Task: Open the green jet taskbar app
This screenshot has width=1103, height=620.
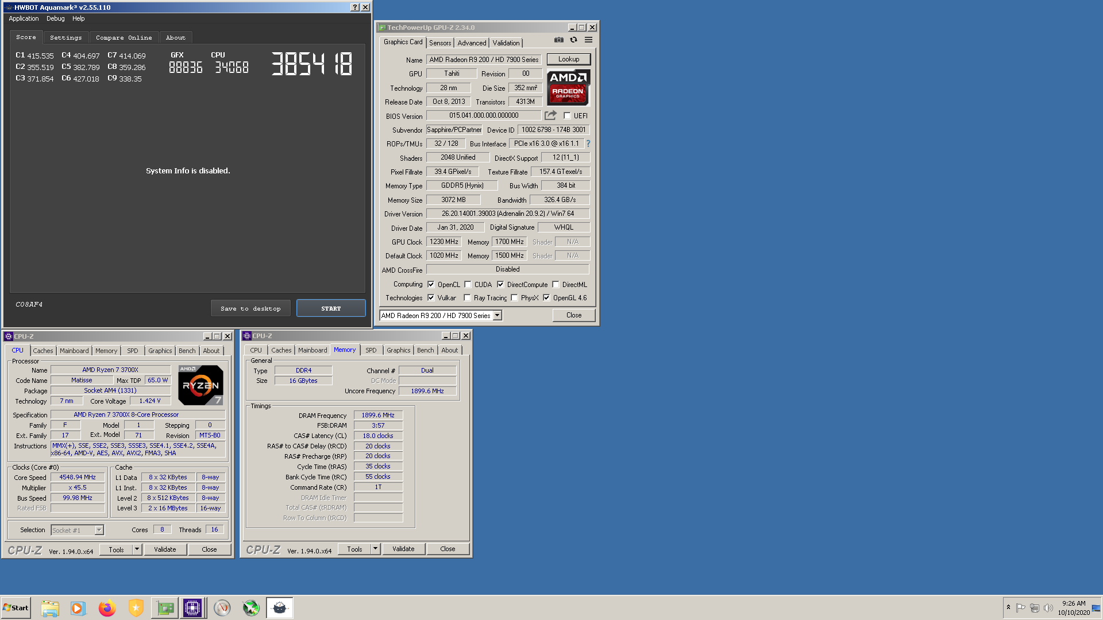Action: pos(251,608)
